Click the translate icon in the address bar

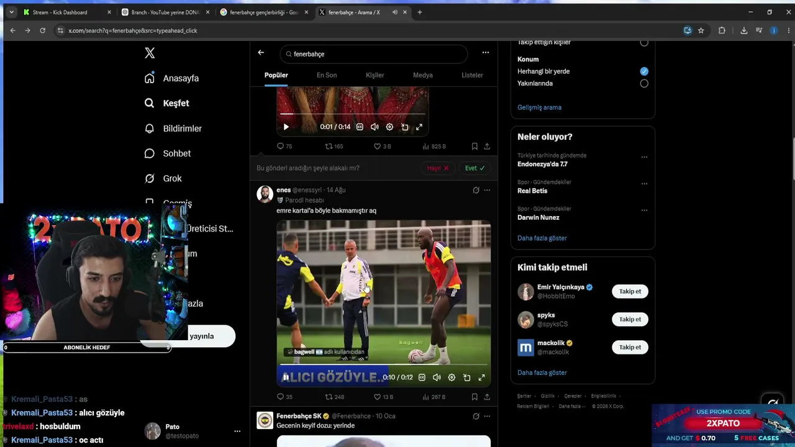pyautogui.click(x=688, y=30)
